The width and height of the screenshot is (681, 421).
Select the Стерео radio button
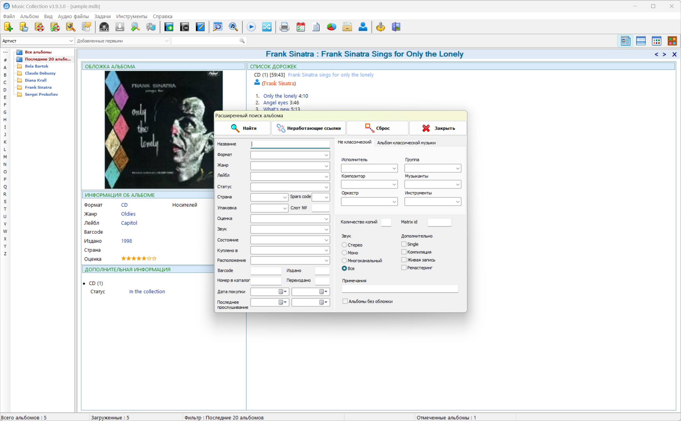[x=344, y=245]
